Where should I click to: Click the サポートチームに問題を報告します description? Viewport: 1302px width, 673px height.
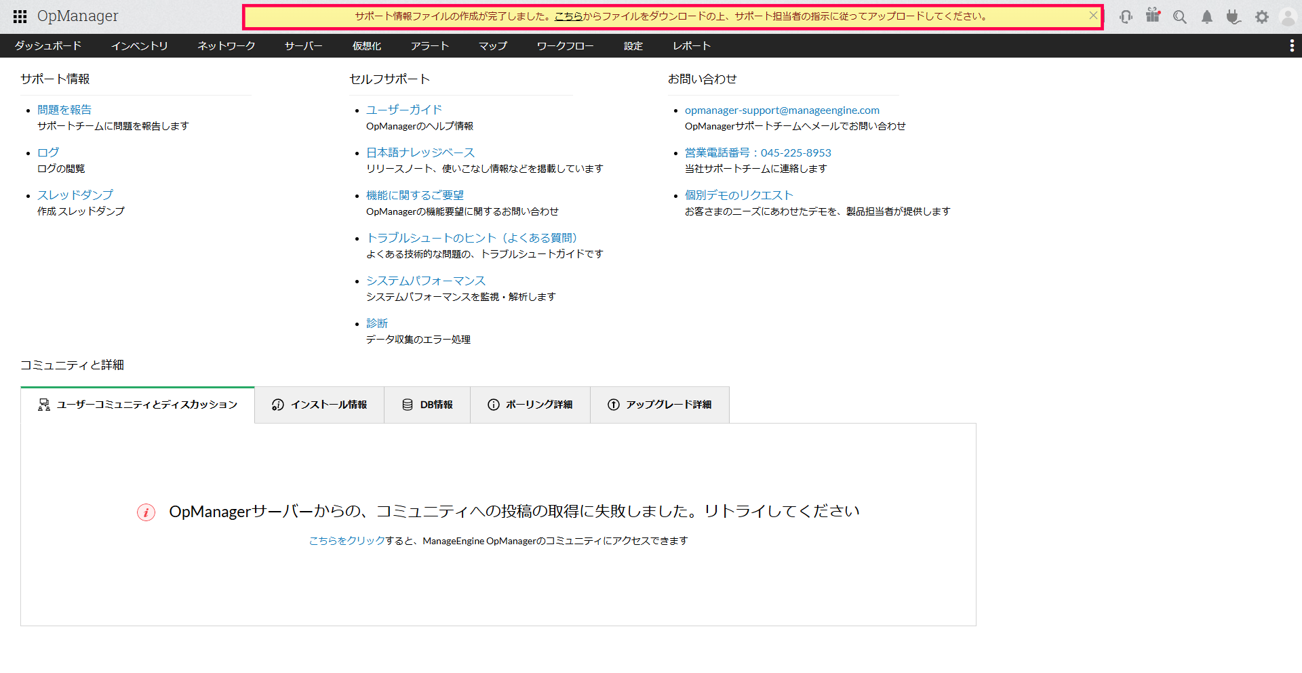(x=113, y=126)
